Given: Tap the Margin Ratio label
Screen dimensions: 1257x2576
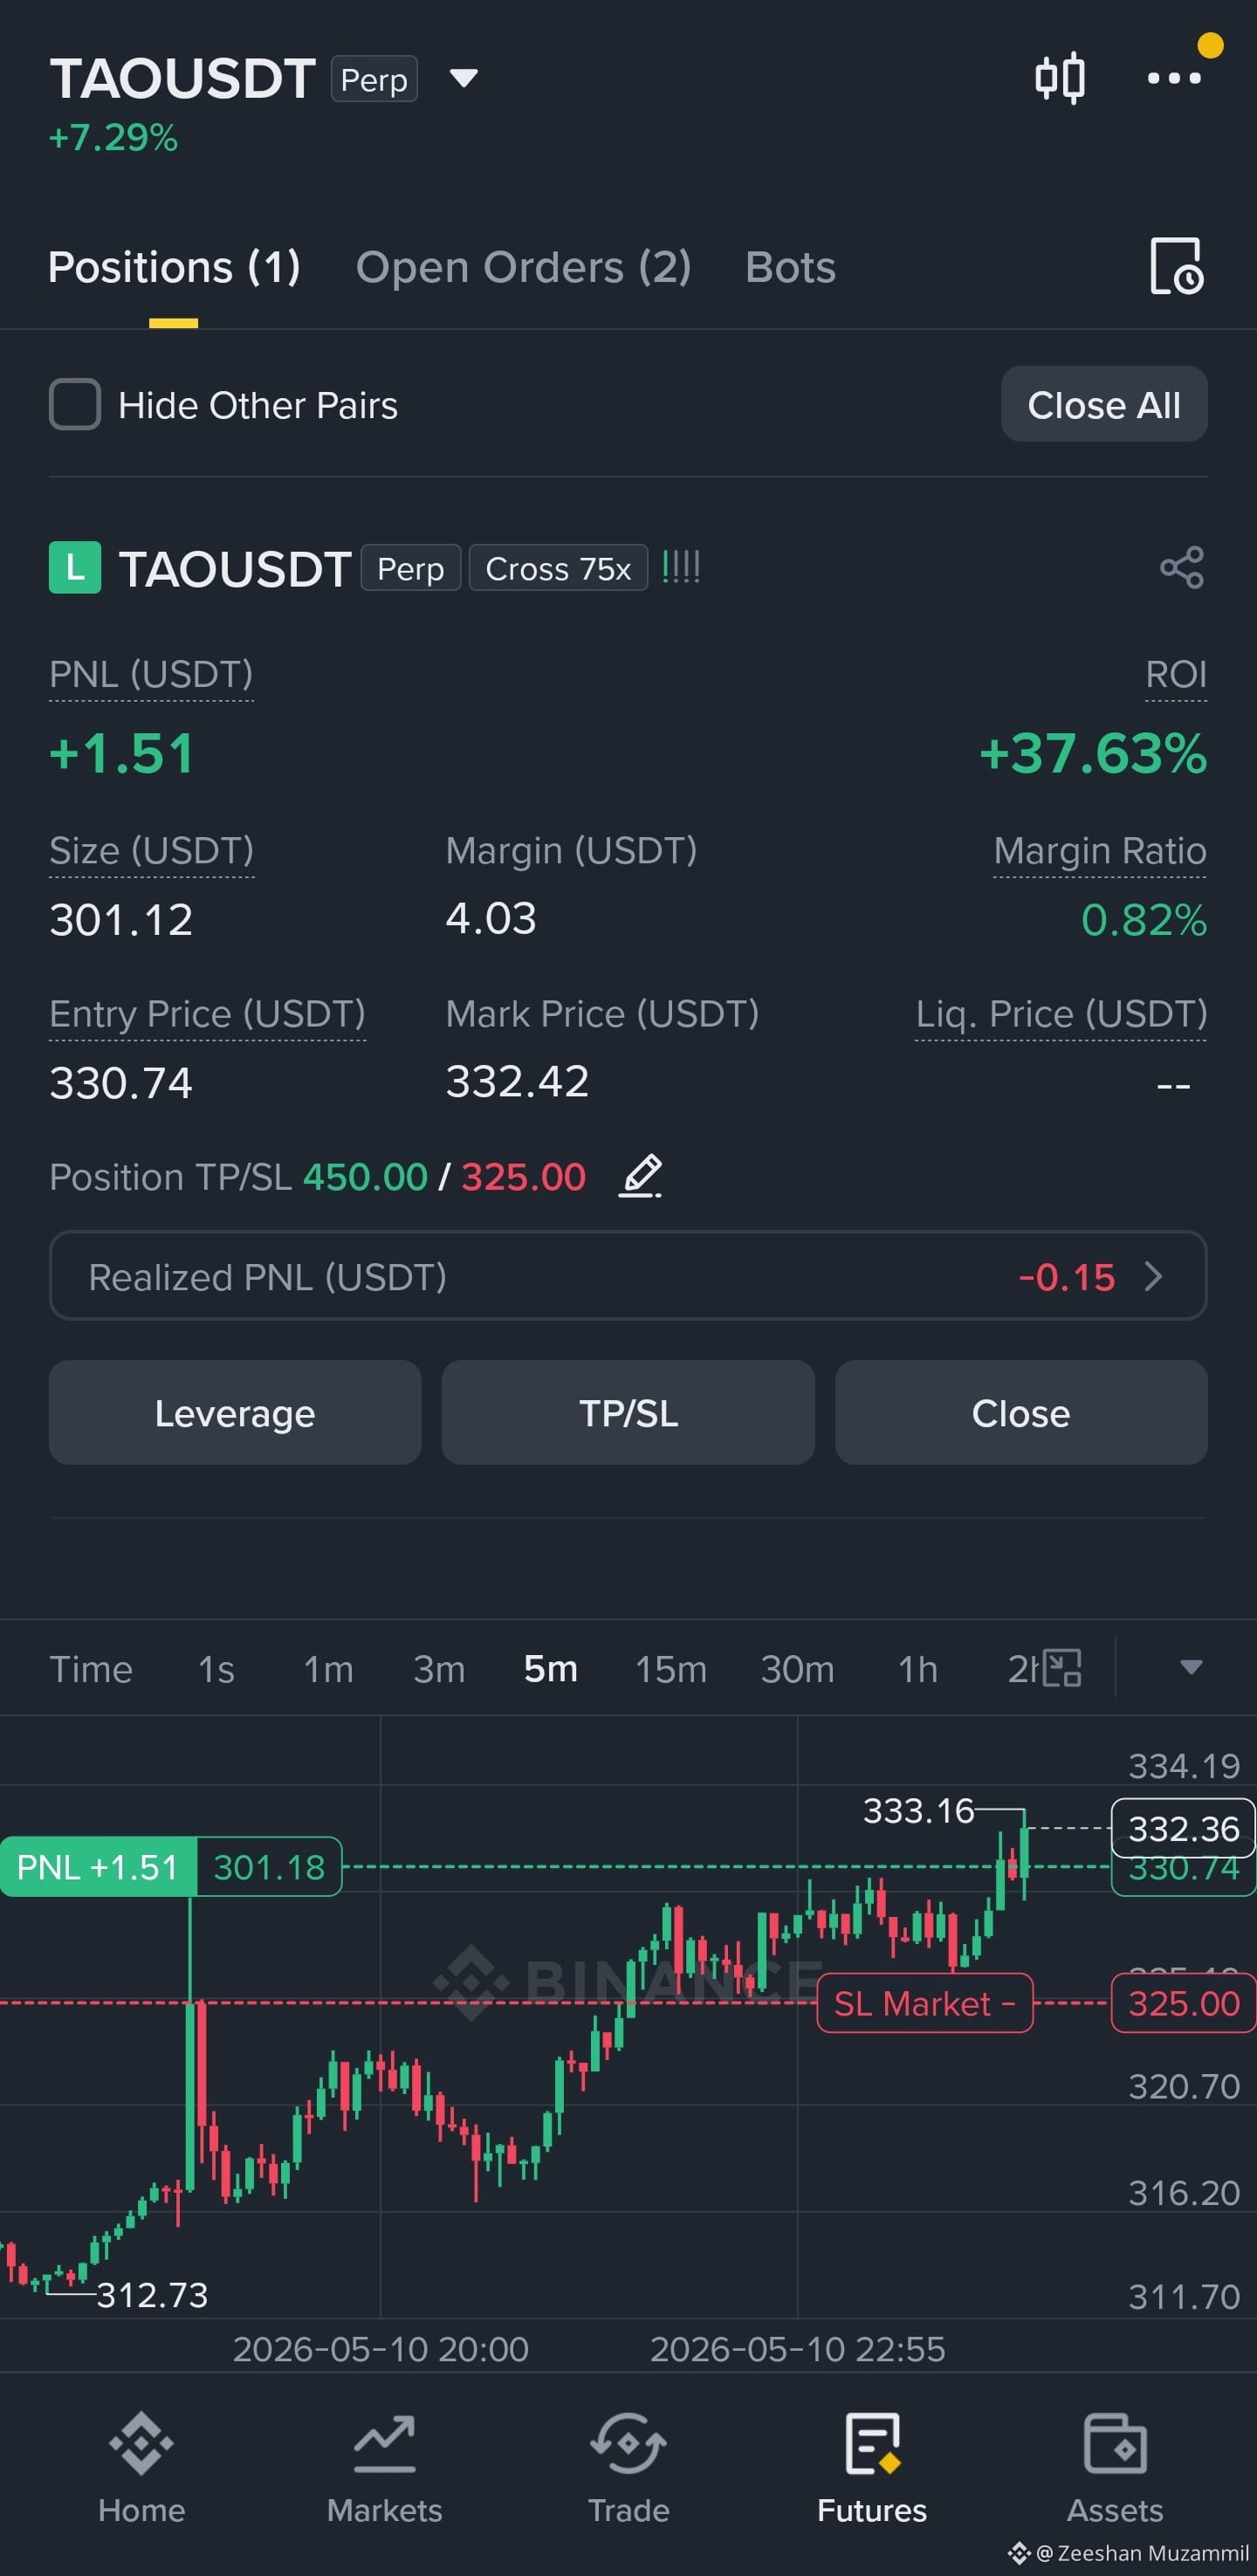Looking at the screenshot, I should pos(1100,851).
